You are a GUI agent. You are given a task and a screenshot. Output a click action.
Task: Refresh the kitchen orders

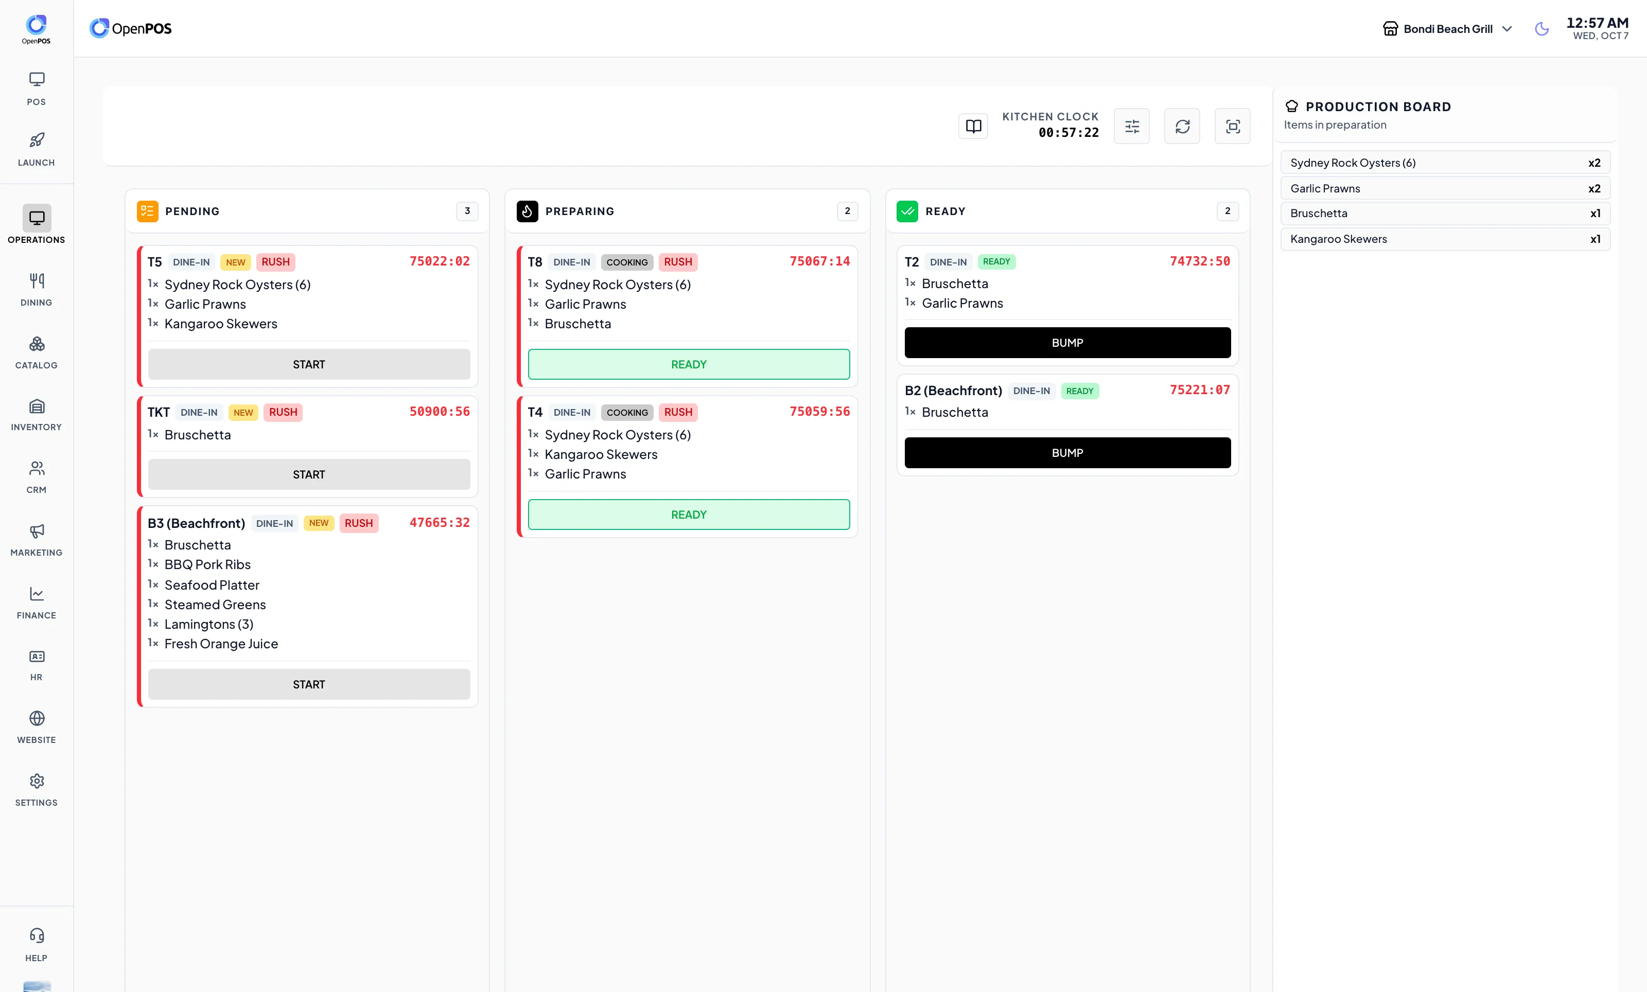[x=1182, y=126]
